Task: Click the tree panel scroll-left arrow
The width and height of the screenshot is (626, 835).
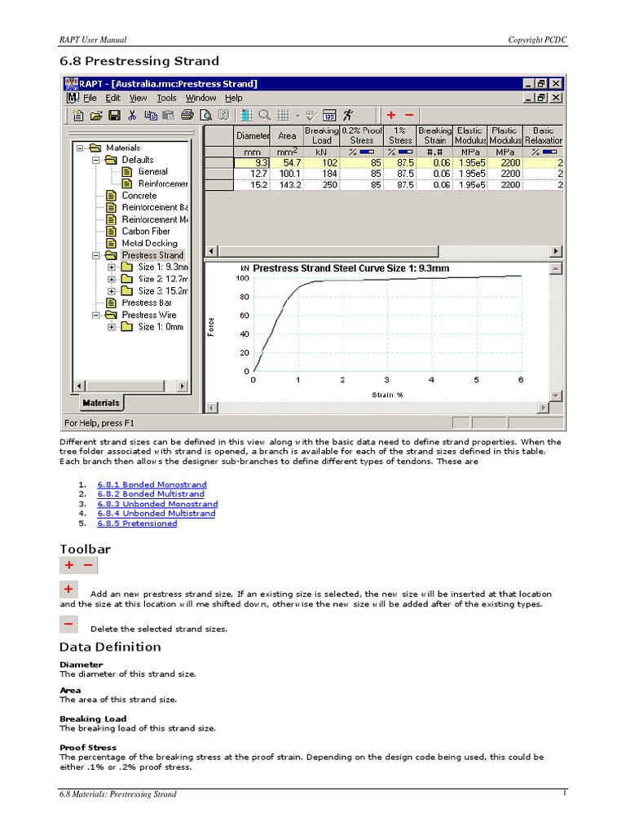Action: tap(79, 386)
